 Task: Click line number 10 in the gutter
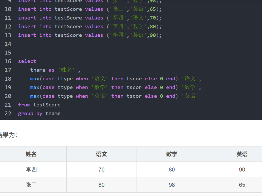[x=8, y=9]
